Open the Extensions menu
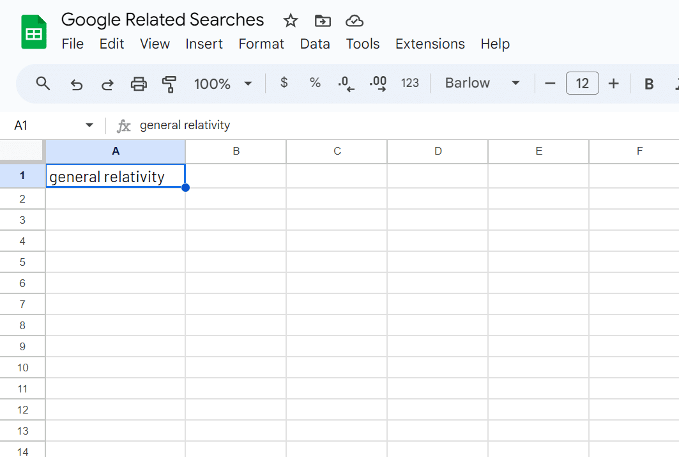This screenshot has height=457, width=679. coord(430,44)
